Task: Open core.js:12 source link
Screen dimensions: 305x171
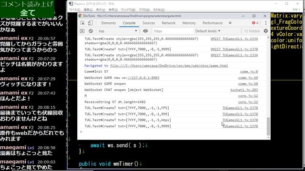Action: tap(248, 96)
